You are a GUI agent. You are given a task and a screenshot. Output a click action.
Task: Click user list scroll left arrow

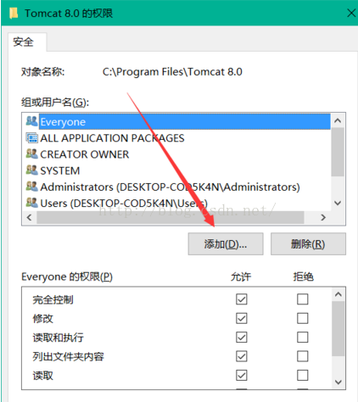click(x=29, y=217)
